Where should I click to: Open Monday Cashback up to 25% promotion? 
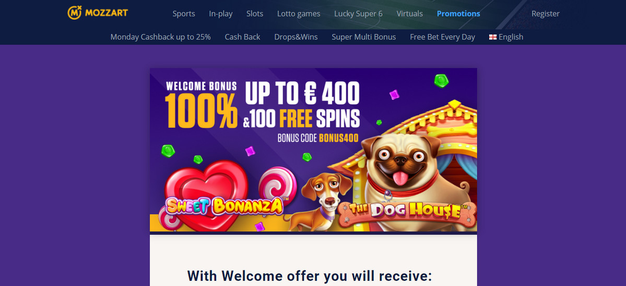click(x=160, y=37)
